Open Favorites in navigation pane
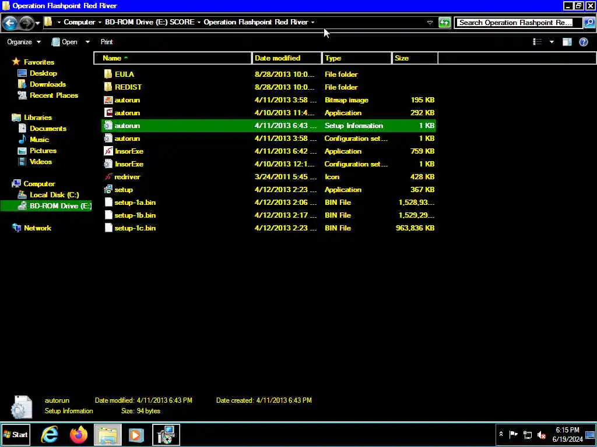The width and height of the screenshot is (597, 447). [39, 62]
